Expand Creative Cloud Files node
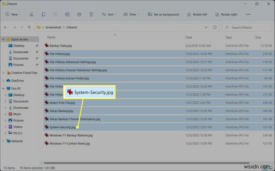The image size is (275, 171). tap(3, 73)
